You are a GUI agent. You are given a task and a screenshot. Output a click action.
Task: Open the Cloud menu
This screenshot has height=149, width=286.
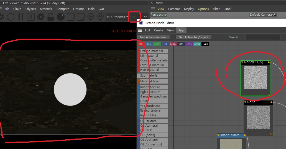[17, 9]
